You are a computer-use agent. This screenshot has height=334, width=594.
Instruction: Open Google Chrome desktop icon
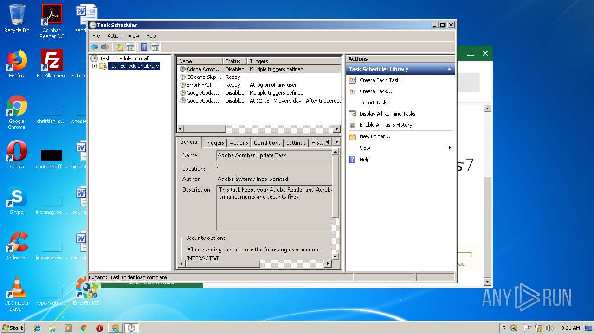point(17,112)
